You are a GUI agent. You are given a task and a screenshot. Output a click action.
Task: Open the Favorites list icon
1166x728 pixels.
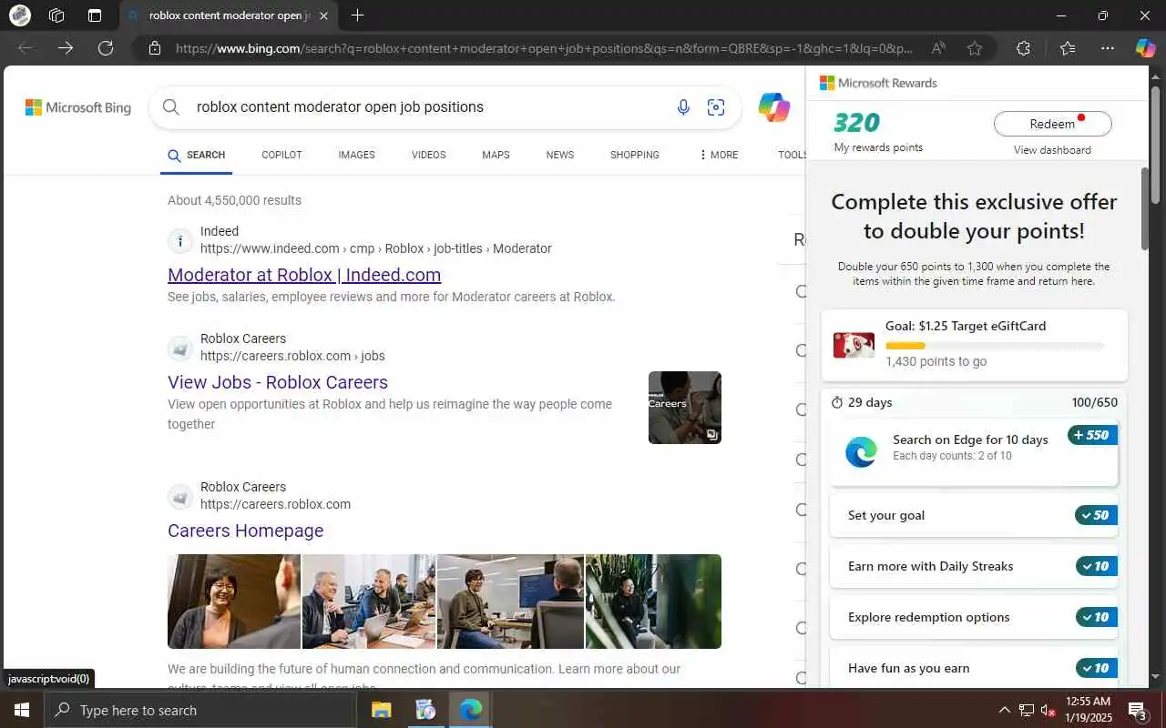[1068, 48]
